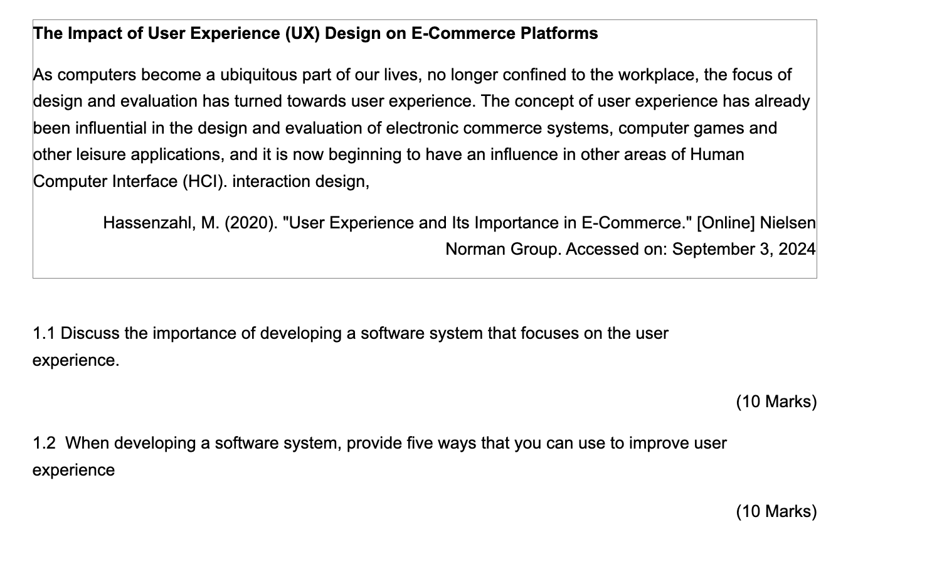Click the first (10 Marks) label

[776, 401]
